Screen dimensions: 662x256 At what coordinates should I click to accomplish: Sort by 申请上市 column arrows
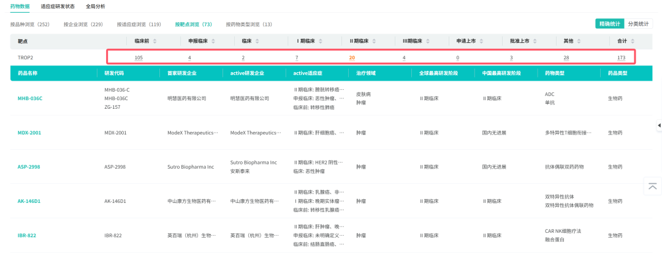pyautogui.click(x=481, y=42)
